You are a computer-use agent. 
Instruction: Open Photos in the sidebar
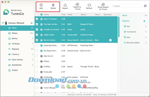[x=17, y=33]
